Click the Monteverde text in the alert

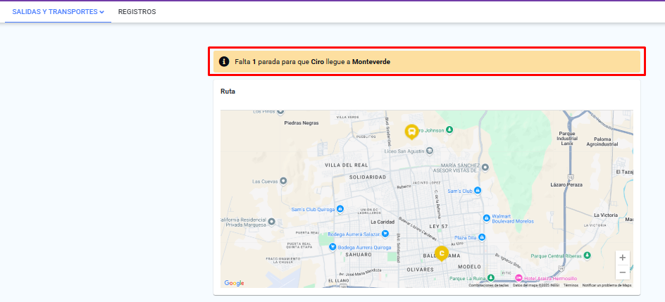[x=371, y=62]
